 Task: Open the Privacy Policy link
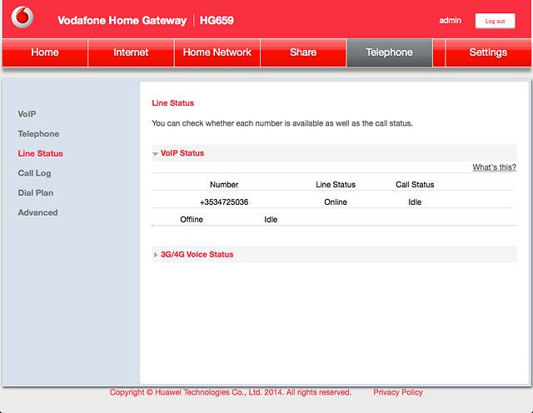[x=398, y=392]
